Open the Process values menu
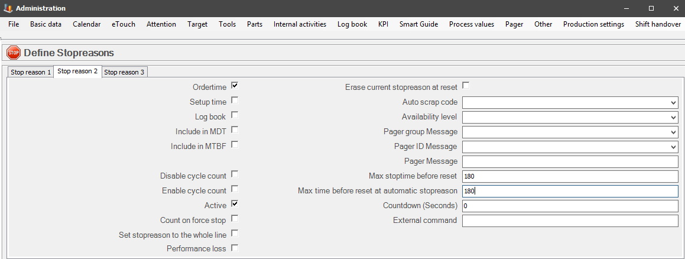 (x=472, y=24)
